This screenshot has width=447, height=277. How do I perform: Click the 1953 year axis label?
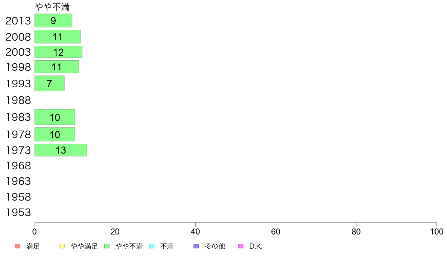18,213
